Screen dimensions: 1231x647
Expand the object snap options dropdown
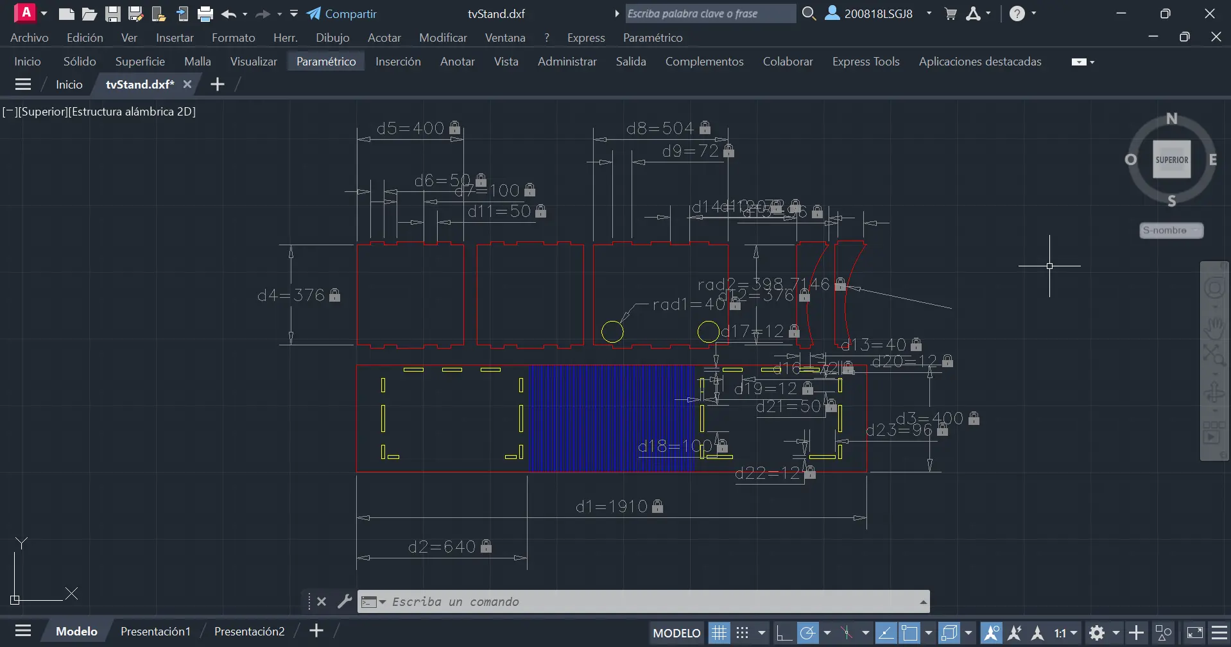click(x=929, y=633)
